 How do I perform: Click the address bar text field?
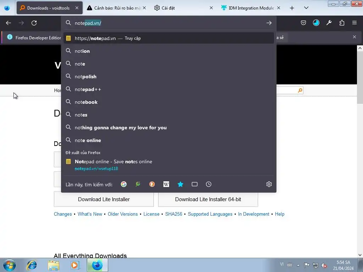(168, 23)
